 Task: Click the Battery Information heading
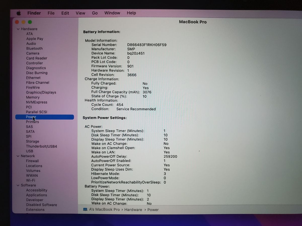pyautogui.click(x=102, y=32)
